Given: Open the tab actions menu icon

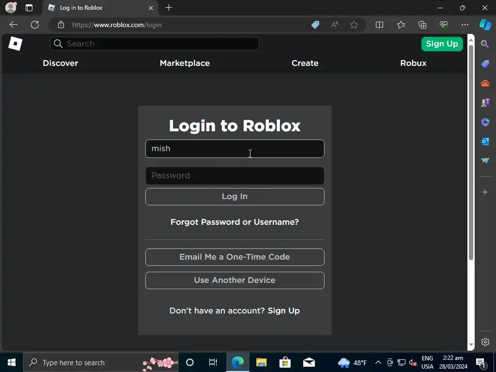Looking at the screenshot, I should pos(29,8).
